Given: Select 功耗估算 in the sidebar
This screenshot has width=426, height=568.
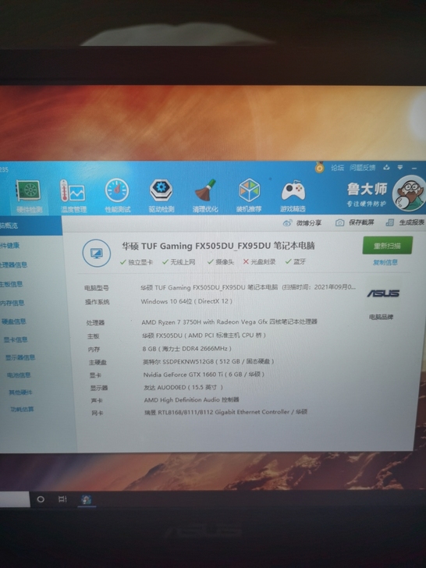Looking at the screenshot, I should click(22, 409).
